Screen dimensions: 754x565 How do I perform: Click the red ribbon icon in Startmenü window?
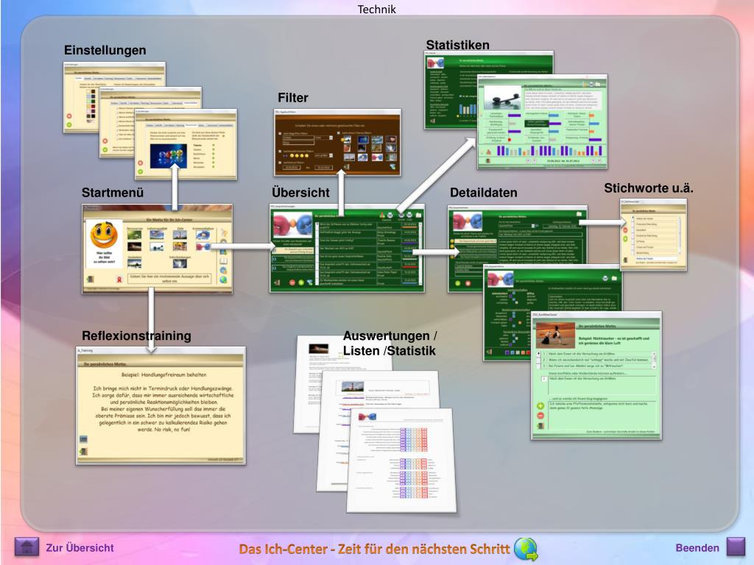coord(119,279)
